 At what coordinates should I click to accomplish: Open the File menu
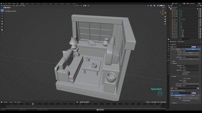3,3
